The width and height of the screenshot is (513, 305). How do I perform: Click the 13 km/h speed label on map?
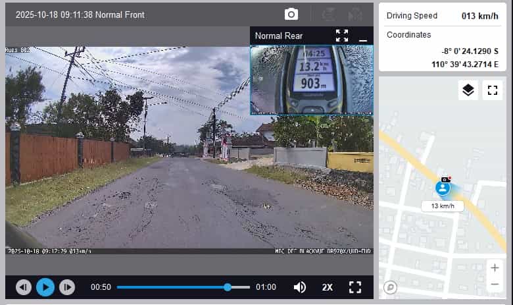pos(443,206)
